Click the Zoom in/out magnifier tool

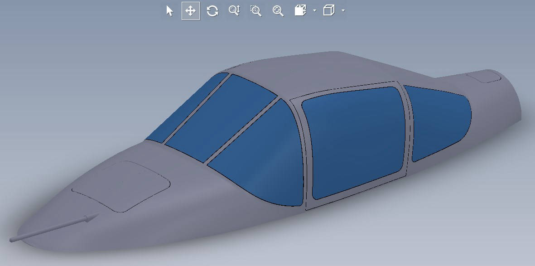tap(234, 11)
